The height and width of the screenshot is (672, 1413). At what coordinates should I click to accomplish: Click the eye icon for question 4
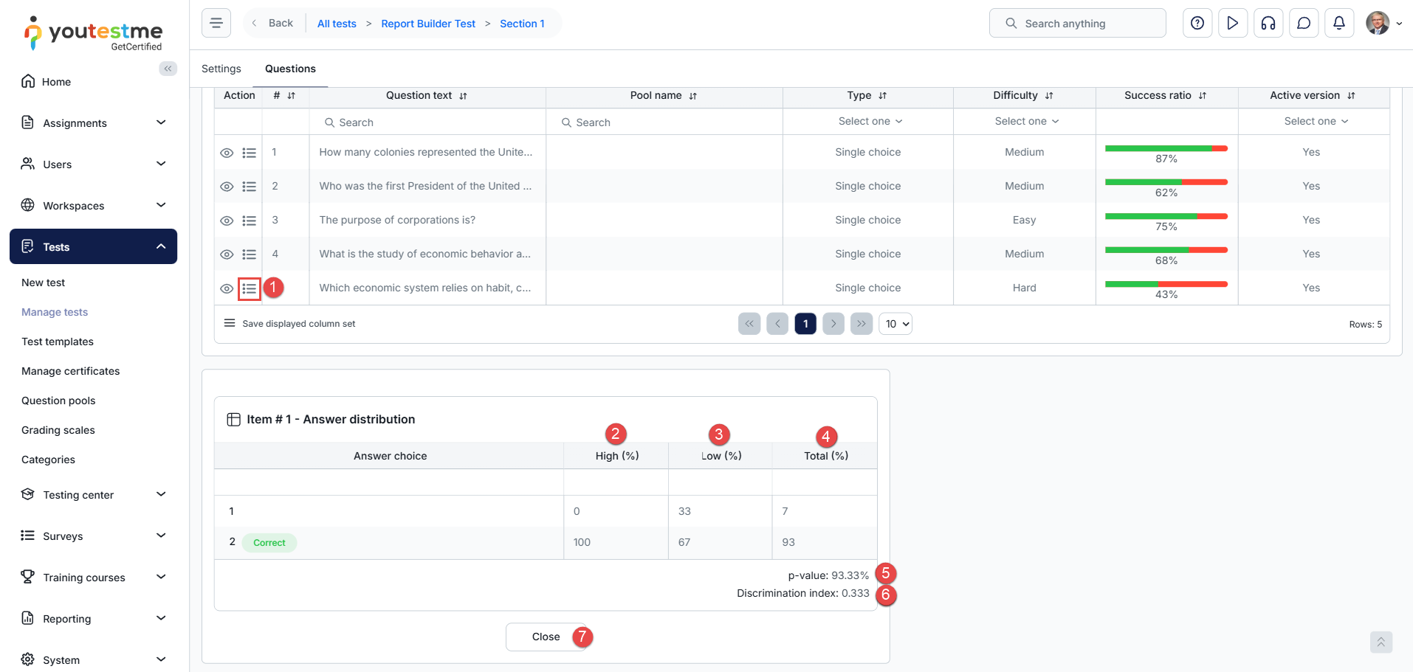pyautogui.click(x=227, y=254)
